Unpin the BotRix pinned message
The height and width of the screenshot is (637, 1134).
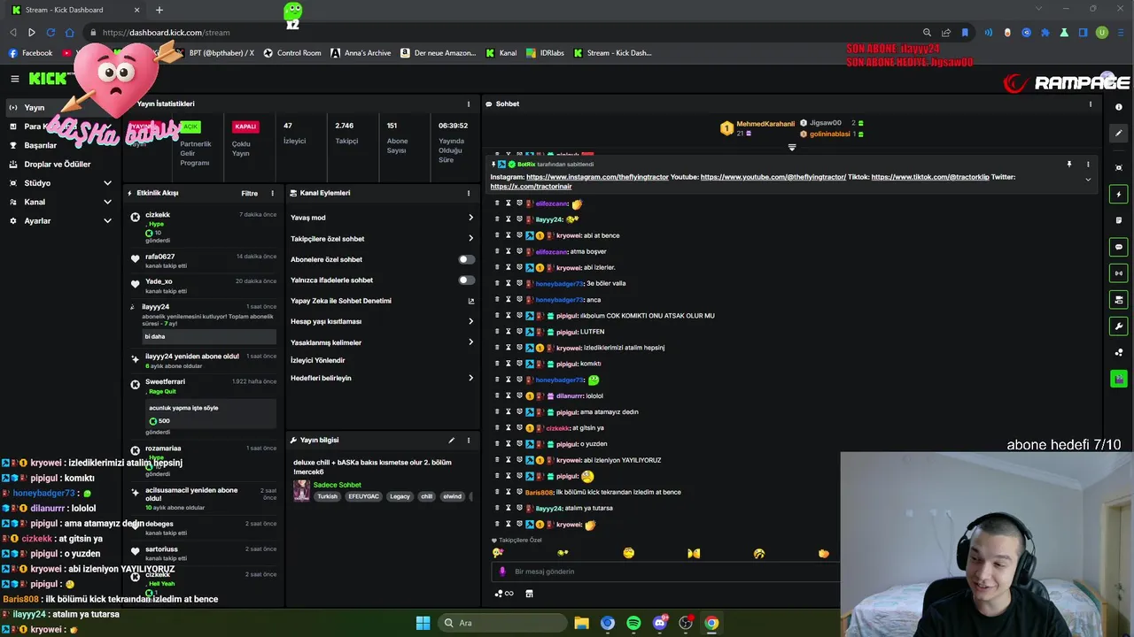coord(1069,164)
